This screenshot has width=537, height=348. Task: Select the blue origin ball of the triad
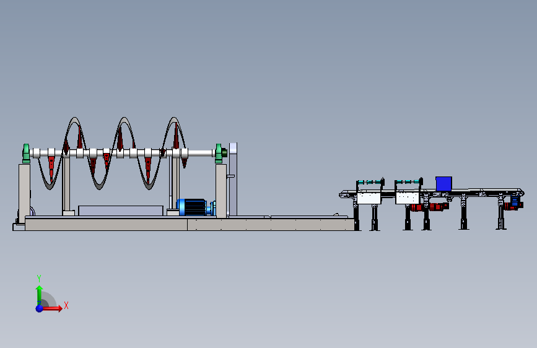[40, 308]
